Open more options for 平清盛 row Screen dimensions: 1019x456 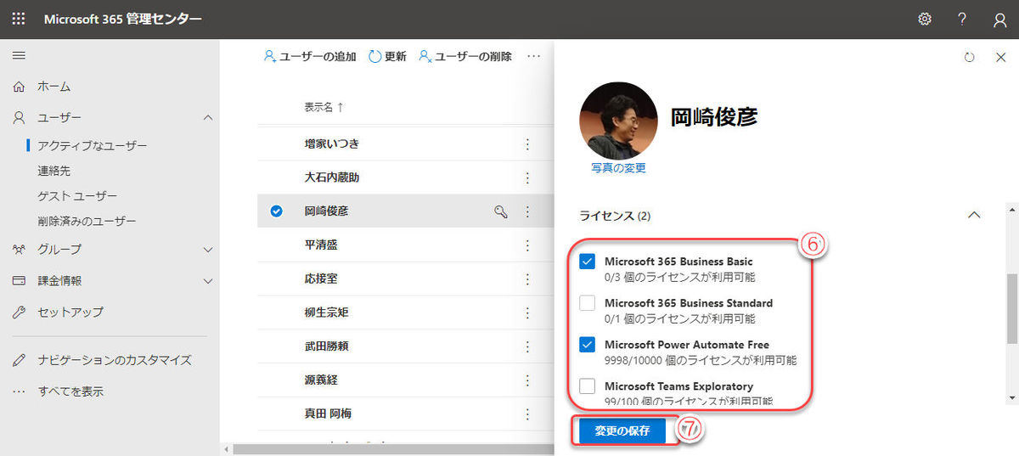pyautogui.click(x=527, y=245)
